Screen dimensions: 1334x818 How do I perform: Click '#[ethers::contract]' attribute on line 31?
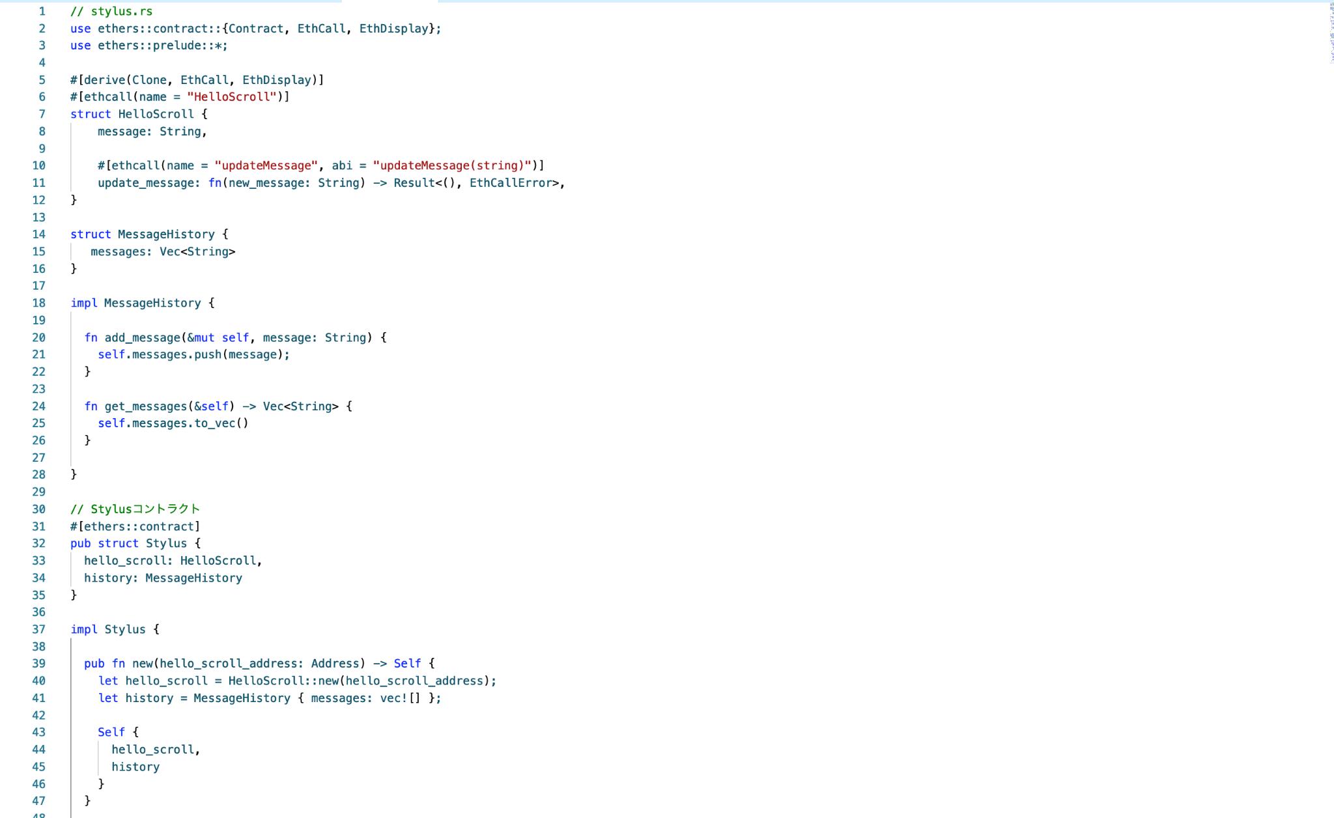click(135, 526)
